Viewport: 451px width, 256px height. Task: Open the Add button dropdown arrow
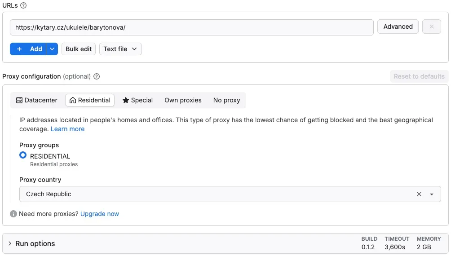pyautogui.click(x=52, y=49)
